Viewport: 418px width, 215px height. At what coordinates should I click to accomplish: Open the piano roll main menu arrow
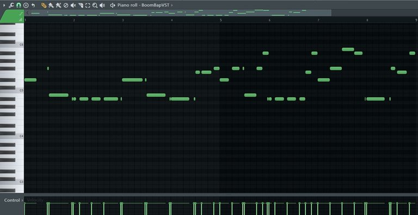(x=4, y=5)
